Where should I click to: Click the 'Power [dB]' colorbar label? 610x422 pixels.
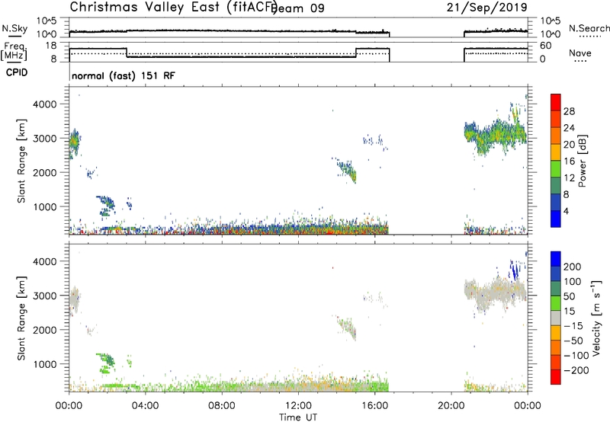pos(582,161)
